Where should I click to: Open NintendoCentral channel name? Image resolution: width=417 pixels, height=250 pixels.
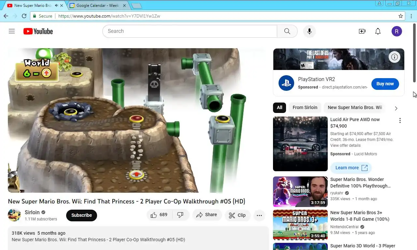[345, 227]
